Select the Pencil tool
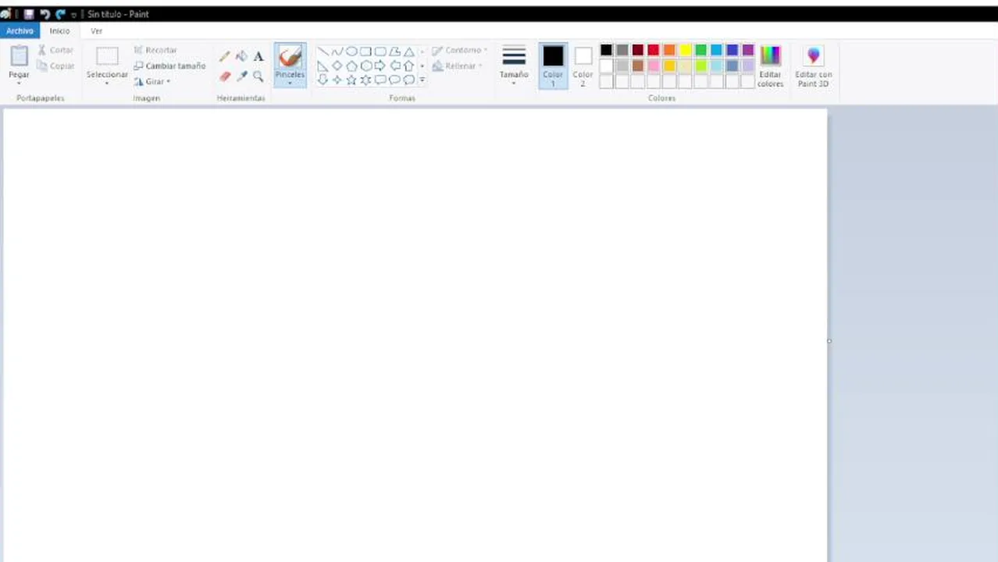Viewport: 998px width, 562px height. click(x=225, y=56)
